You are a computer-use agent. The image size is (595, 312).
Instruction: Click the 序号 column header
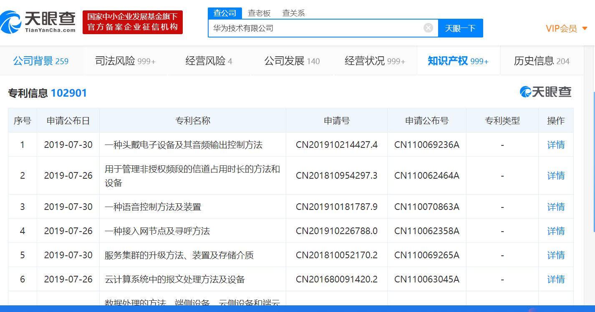coord(23,121)
